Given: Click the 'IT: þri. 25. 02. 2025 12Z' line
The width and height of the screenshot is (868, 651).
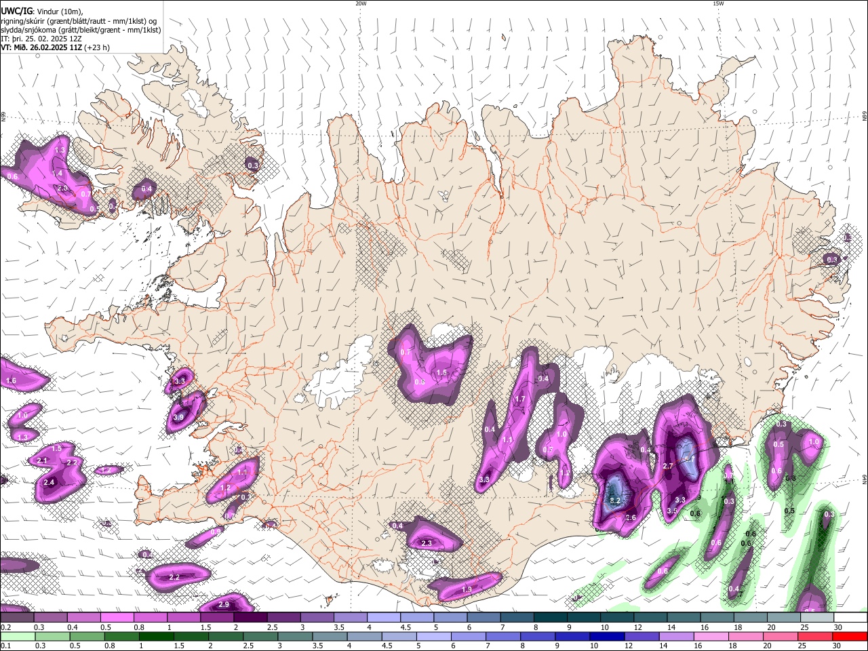Looking at the screenshot, I should 41,39.
